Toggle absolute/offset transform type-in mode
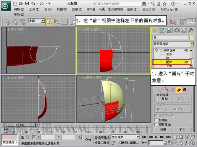 pos(34,137)
